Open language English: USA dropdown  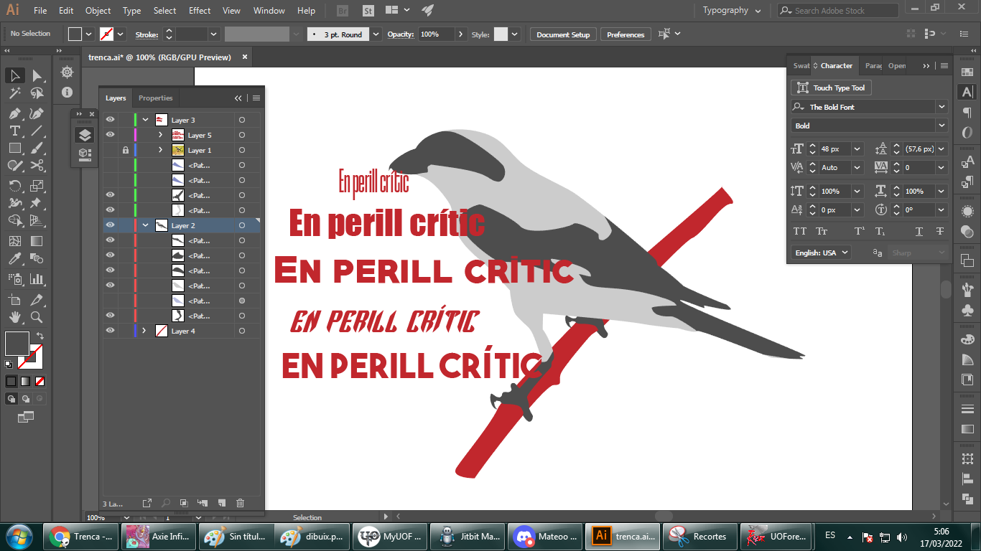point(822,253)
